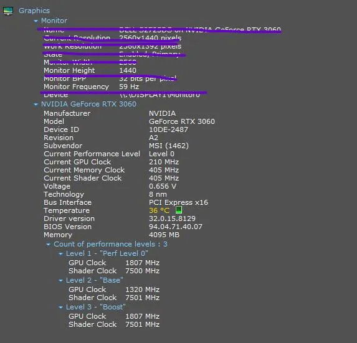357x343 pixels.
Task: Select the Monitor tree heading
Action: click(54, 21)
